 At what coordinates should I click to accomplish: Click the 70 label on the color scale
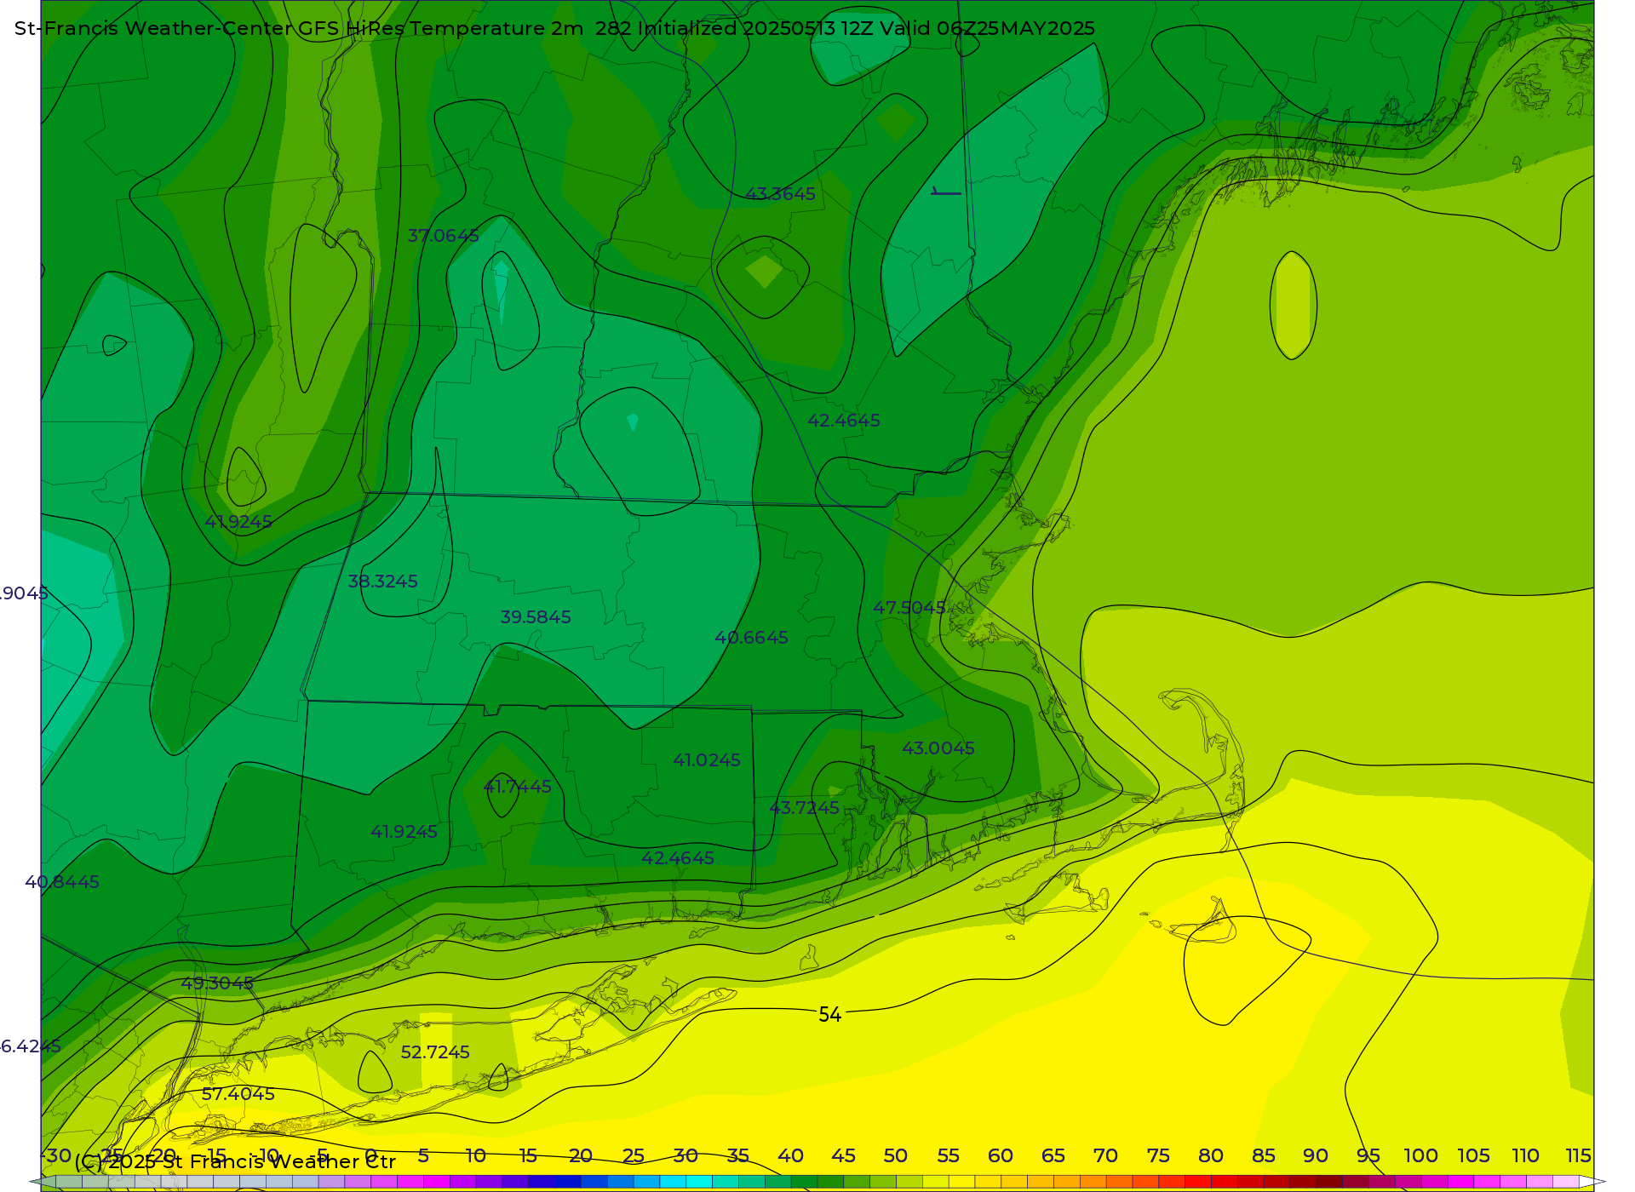tap(1105, 1156)
